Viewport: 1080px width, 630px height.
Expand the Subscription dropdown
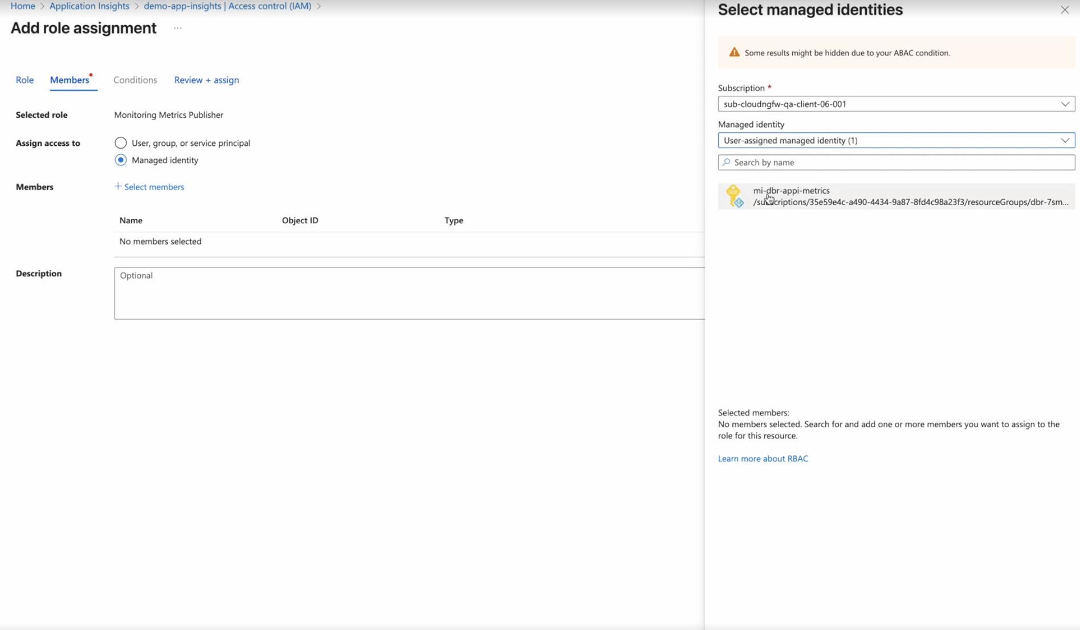tap(896, 104)
